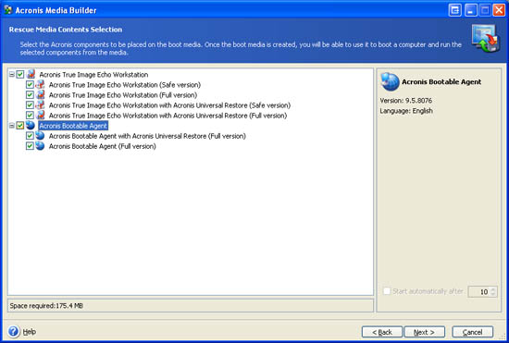
Task: Click icon beside True Image Echo Workstation (Full version)
Action: [x=41, y=95]
